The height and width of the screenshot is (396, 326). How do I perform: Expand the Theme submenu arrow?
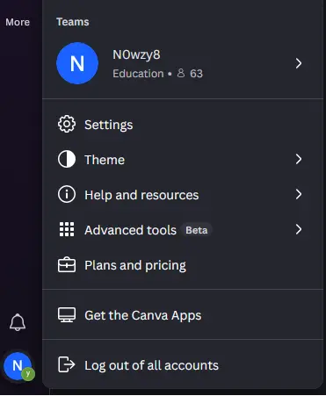pos(299,159)
